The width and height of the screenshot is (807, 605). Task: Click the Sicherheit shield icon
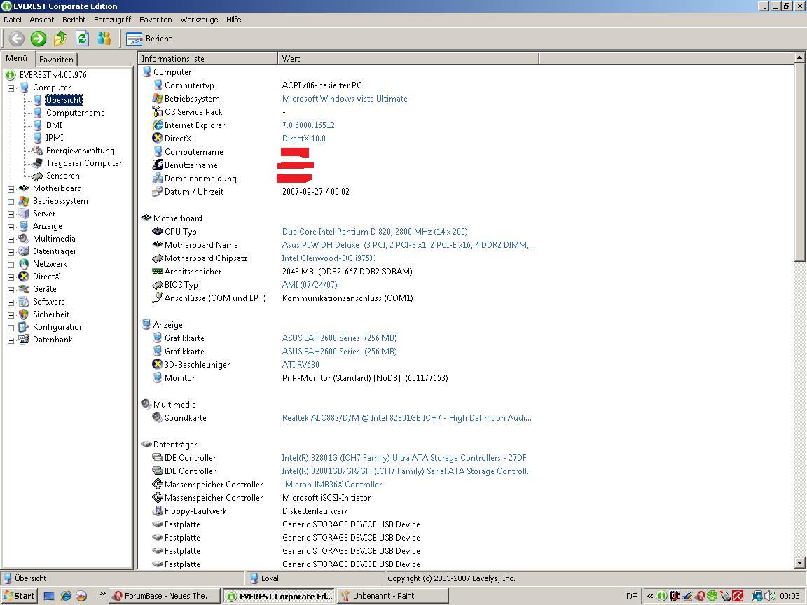[x=24, y=314]
